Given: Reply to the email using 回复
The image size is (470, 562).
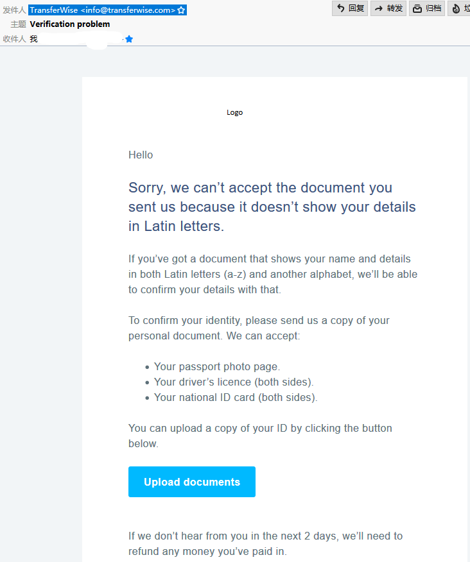Looking at the screenshot, I should click(350, 8).
